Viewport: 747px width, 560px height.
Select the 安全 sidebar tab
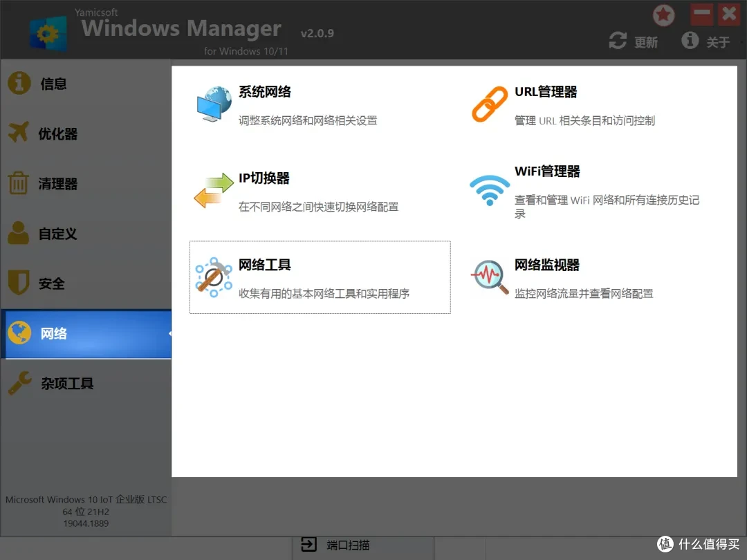pos(86,283)
